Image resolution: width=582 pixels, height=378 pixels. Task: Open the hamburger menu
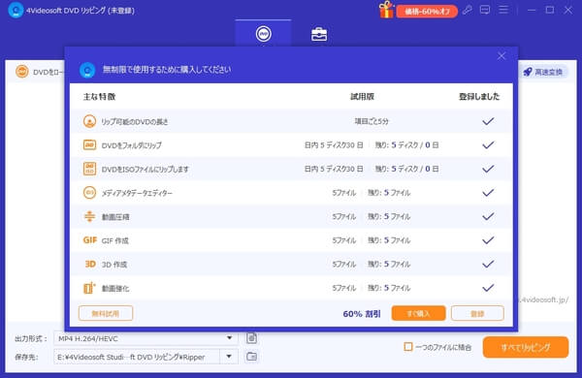tap(503, 10)
